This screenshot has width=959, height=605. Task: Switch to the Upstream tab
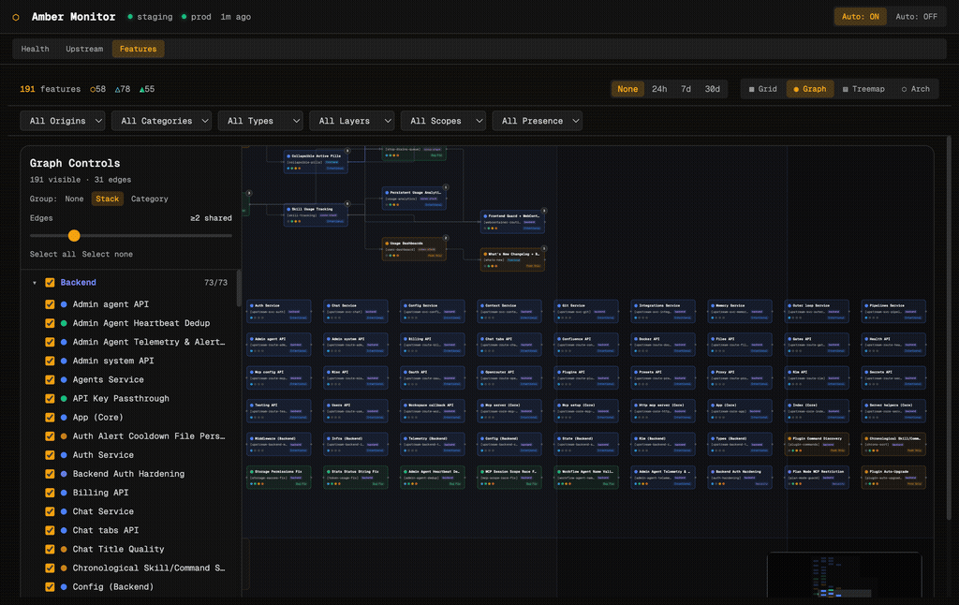point(84,49)
